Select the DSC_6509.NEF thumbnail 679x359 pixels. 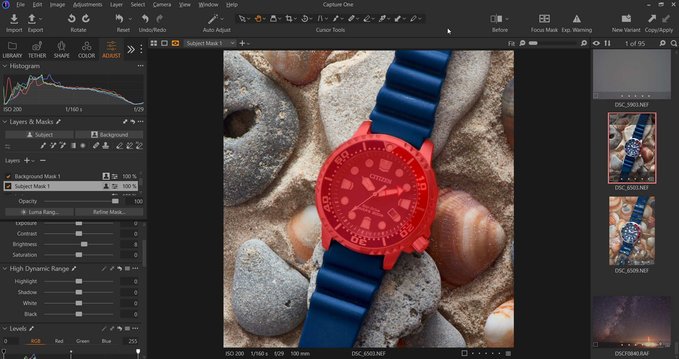tap(632, 231)
